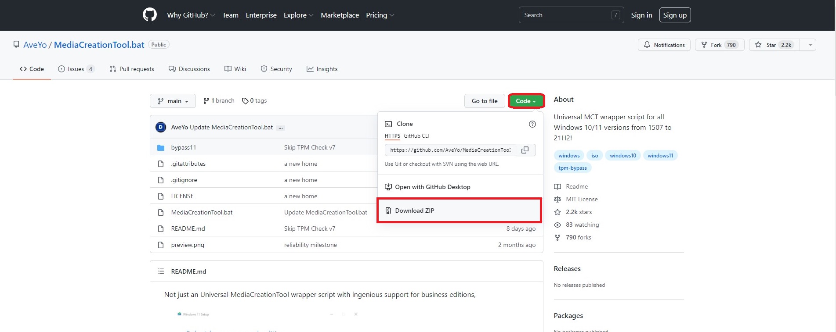Click the clone help question mark icon
This screenshot has height=332, width=836.
tap(532, 124)
